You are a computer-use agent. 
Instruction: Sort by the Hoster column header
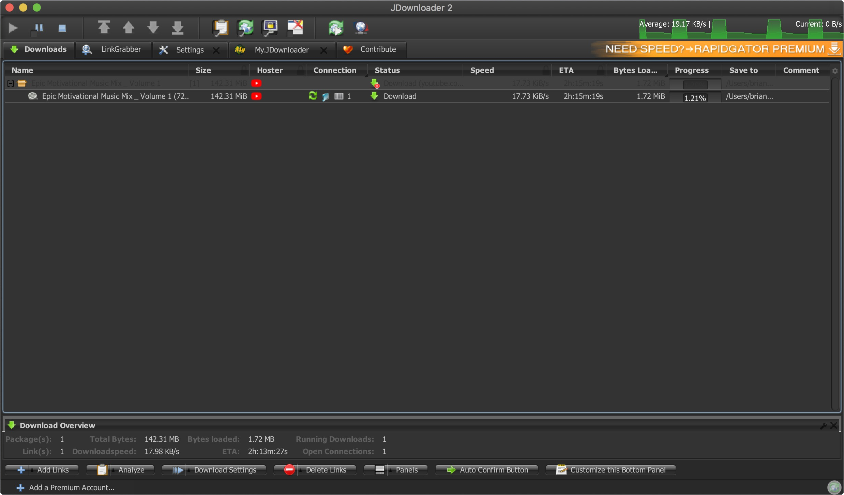click(x=278, y=70)
